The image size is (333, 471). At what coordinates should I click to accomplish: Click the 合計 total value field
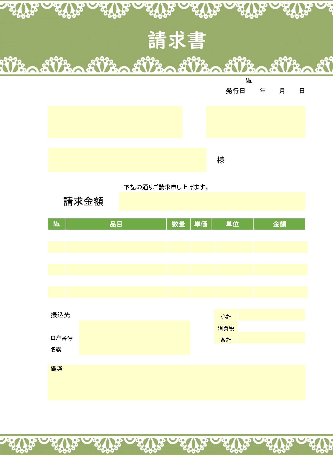point(271,338)
